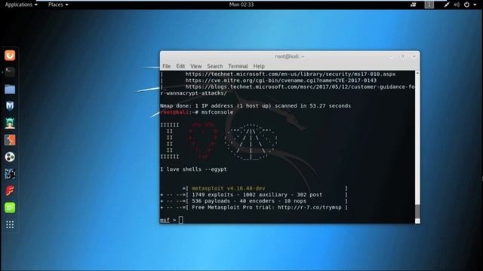
Task: Open the terminal Edit menu
Action: (x=180, y=66)
